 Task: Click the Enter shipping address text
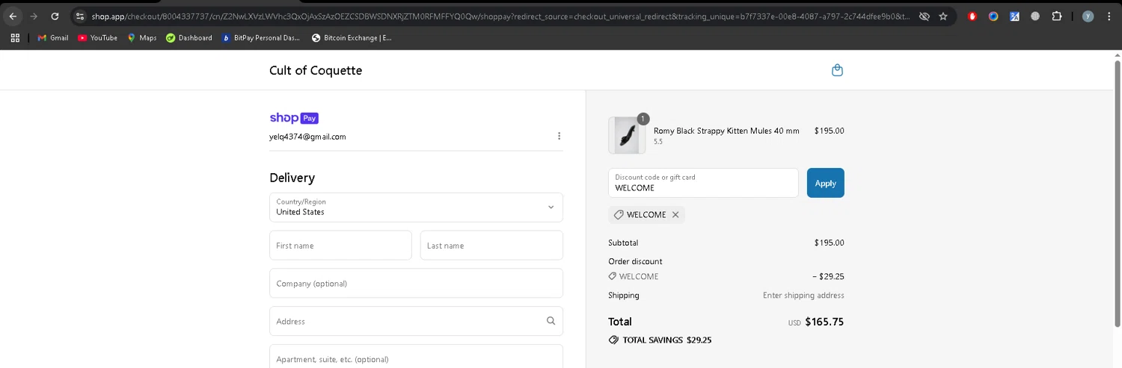803,296
